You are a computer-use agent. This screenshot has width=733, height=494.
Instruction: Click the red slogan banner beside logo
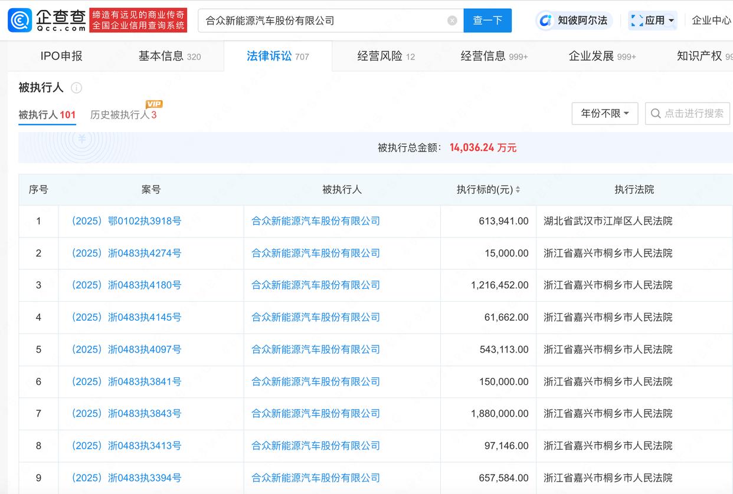139,21
